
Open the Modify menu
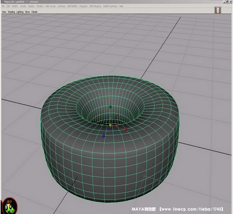pos(15,6)
